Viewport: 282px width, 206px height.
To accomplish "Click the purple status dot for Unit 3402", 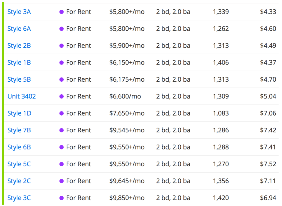I will coord(62,97).
